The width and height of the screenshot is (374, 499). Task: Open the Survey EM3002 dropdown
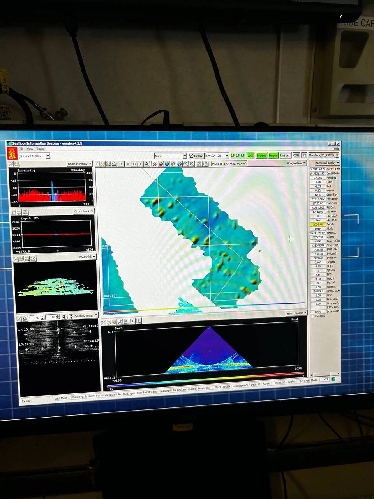pos(48,156)
